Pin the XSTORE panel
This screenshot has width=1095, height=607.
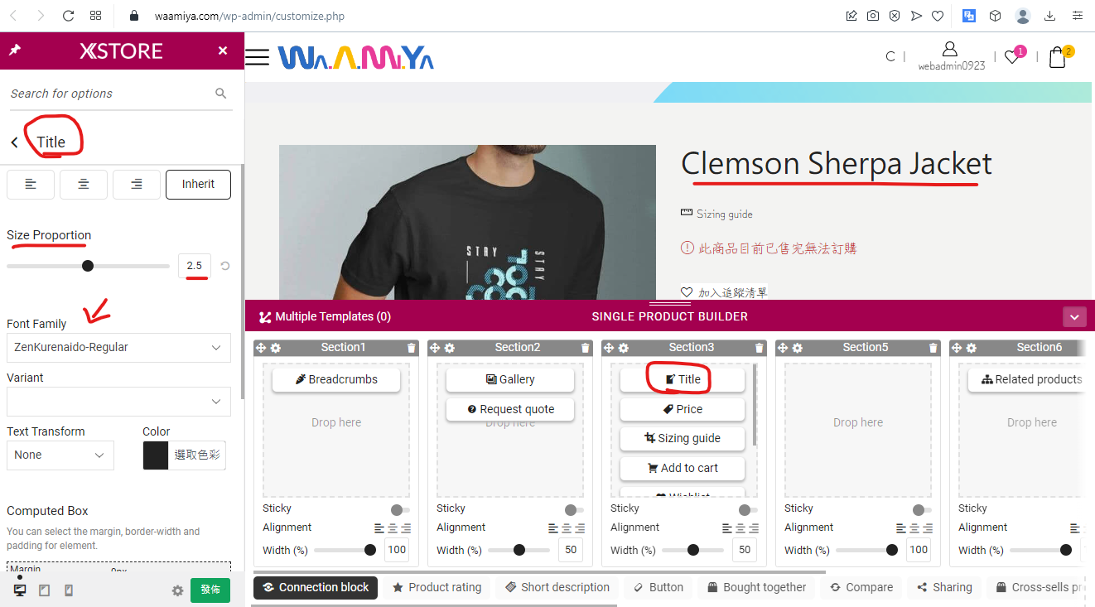pyautogui.click(x=14, y=51)
